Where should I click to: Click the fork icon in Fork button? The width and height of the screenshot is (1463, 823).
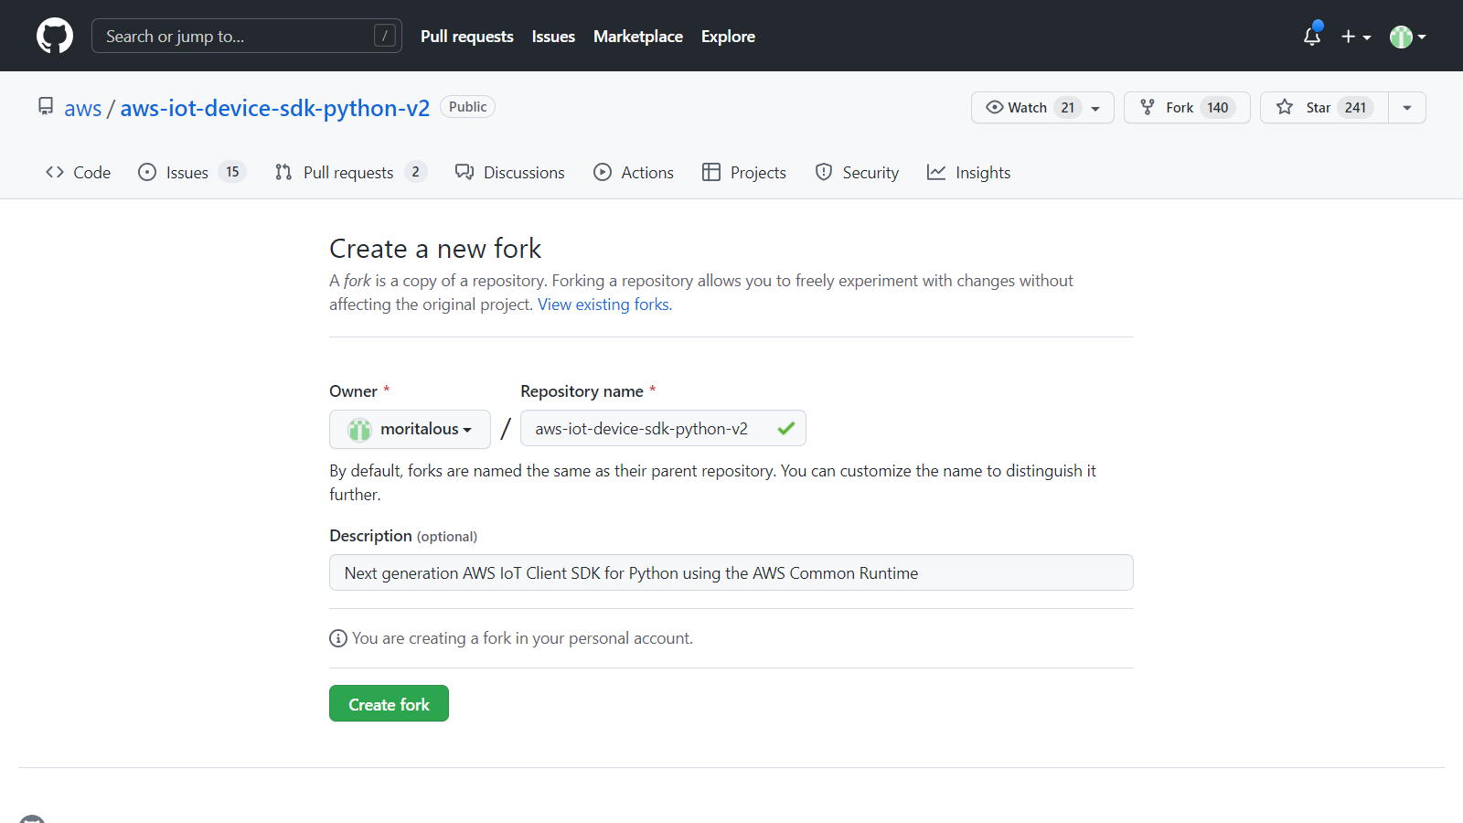point(1148,107)
